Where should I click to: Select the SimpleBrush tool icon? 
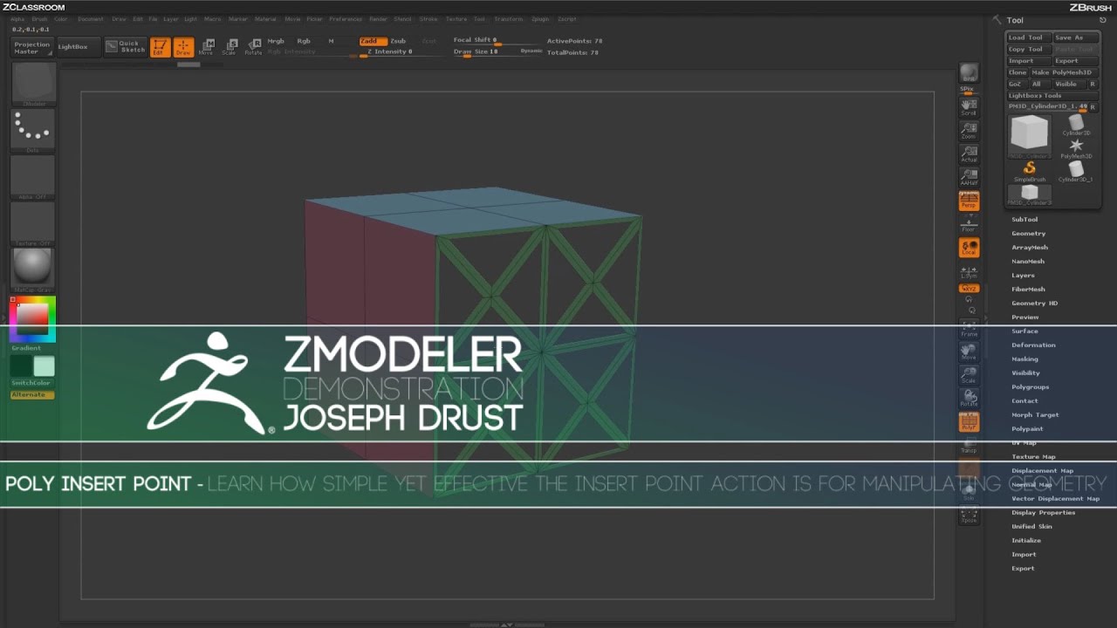pyautogui.click(x=1030, y=171)
